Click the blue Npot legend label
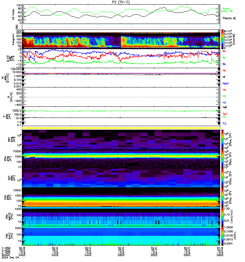Screen dimensions: 245x262 click(225, 84)
